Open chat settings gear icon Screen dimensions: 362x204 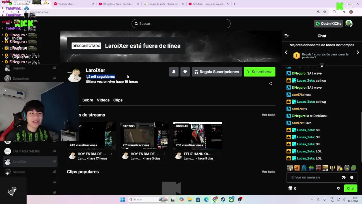(x=338, y=188)
